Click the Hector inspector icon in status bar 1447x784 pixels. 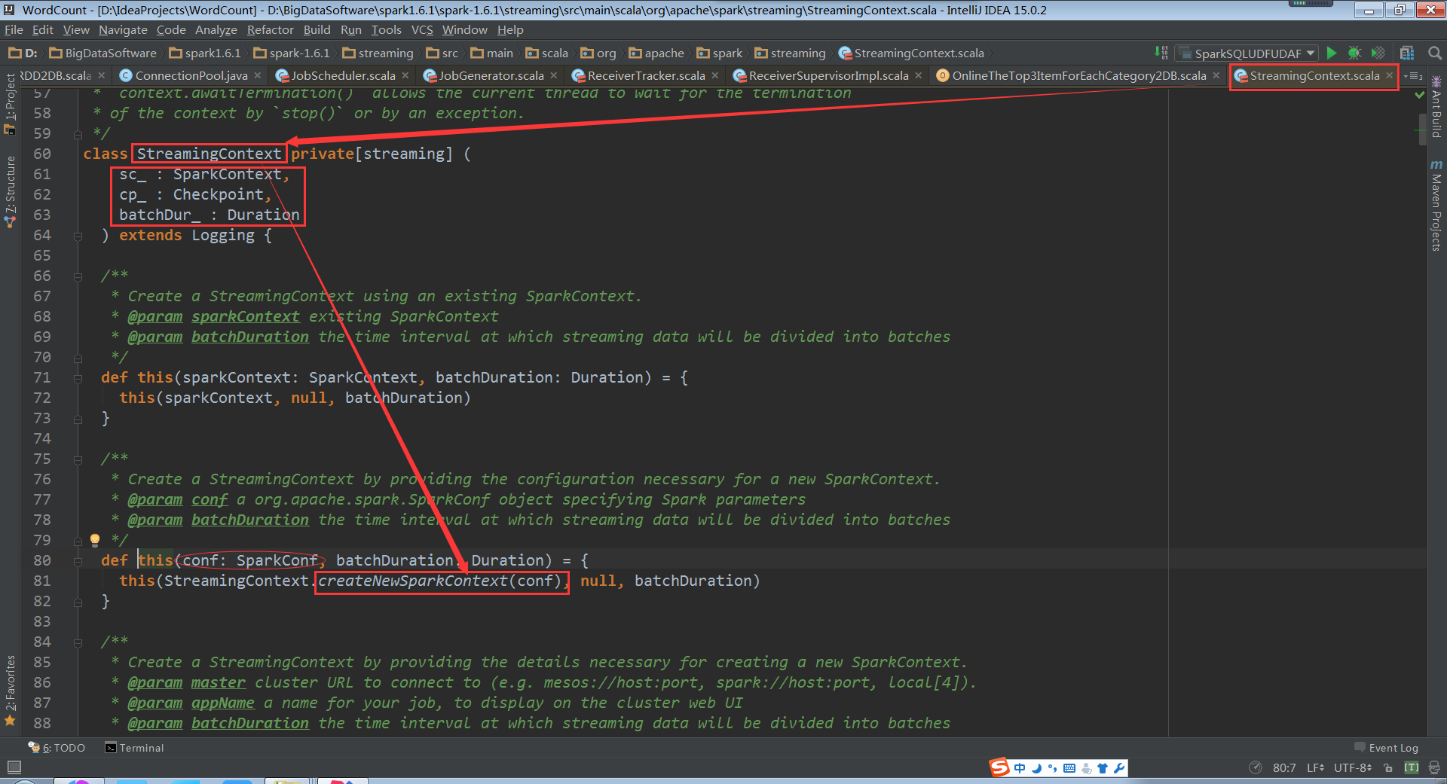point(1434,767)
